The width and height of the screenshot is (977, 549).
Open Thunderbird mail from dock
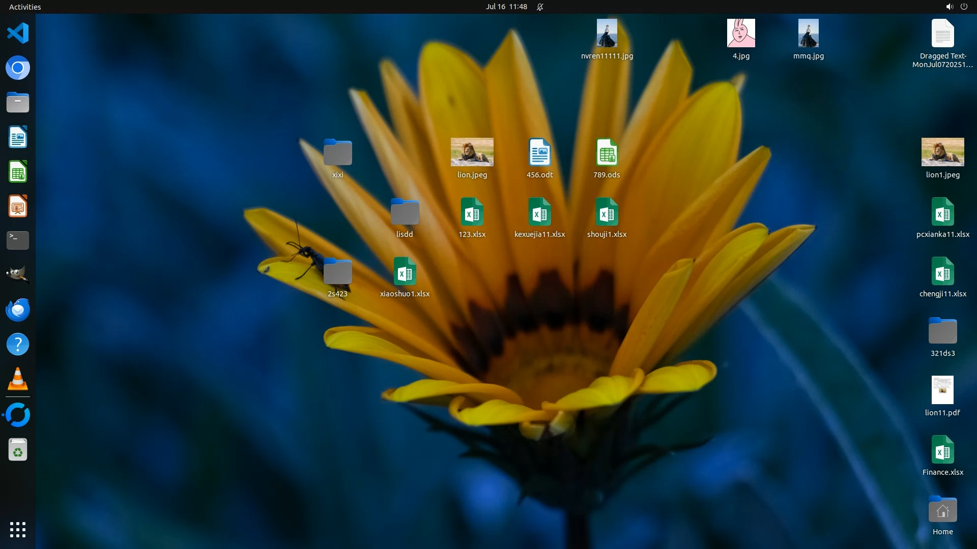point(18,310)
